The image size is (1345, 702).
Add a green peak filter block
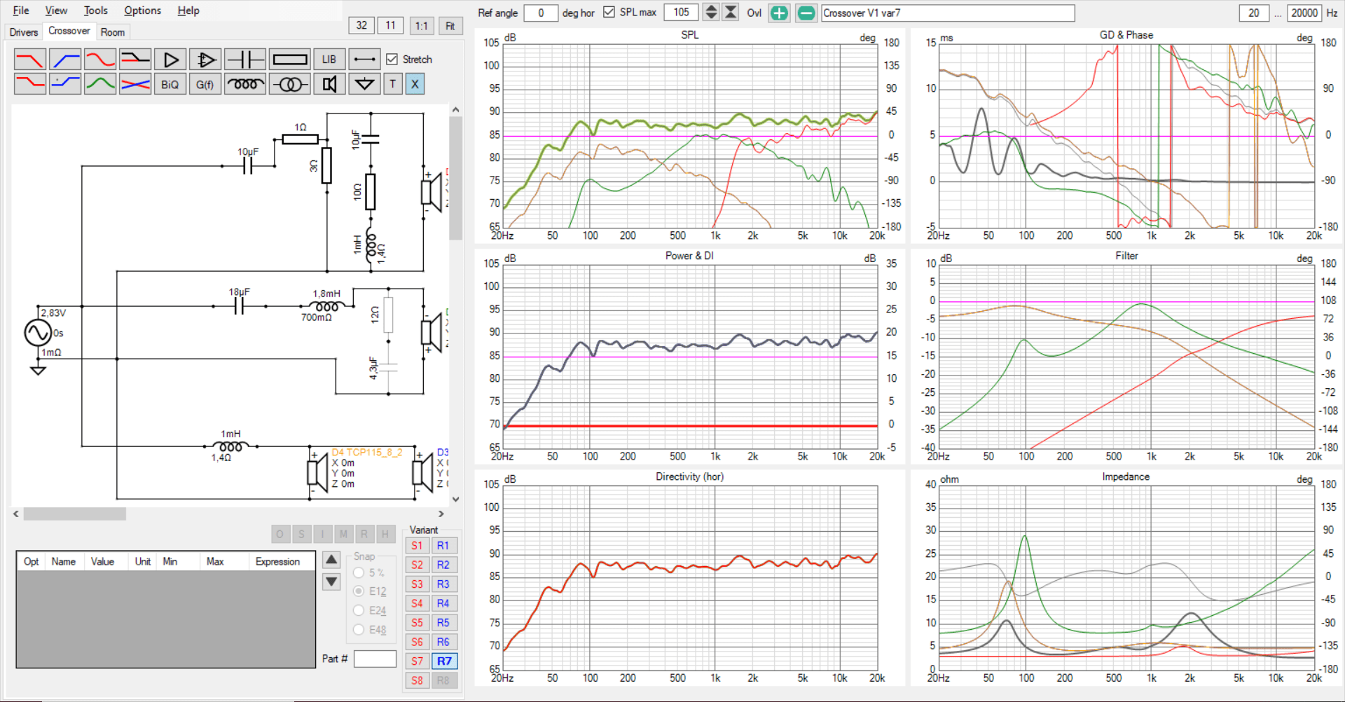[100, 84]
